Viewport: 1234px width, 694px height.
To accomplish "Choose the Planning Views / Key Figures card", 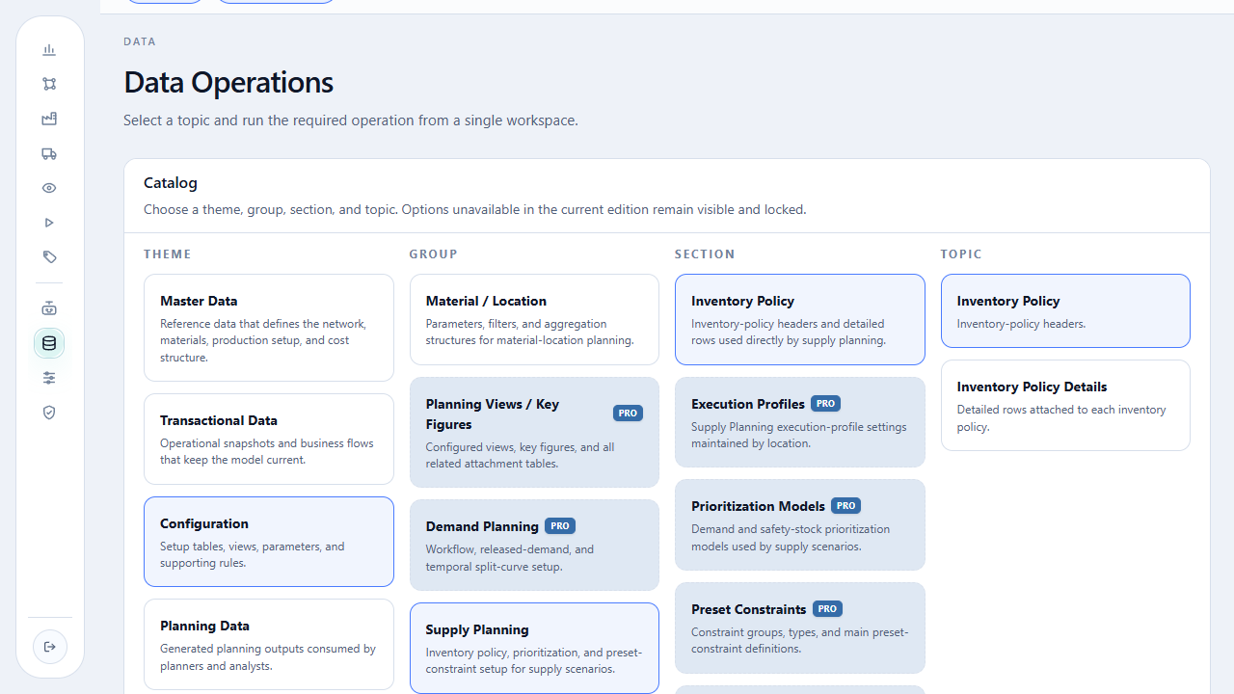I will coord(534,432).
